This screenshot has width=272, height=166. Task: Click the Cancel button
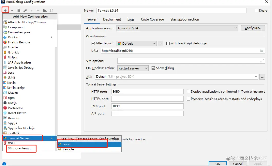[x=238, y=164]
